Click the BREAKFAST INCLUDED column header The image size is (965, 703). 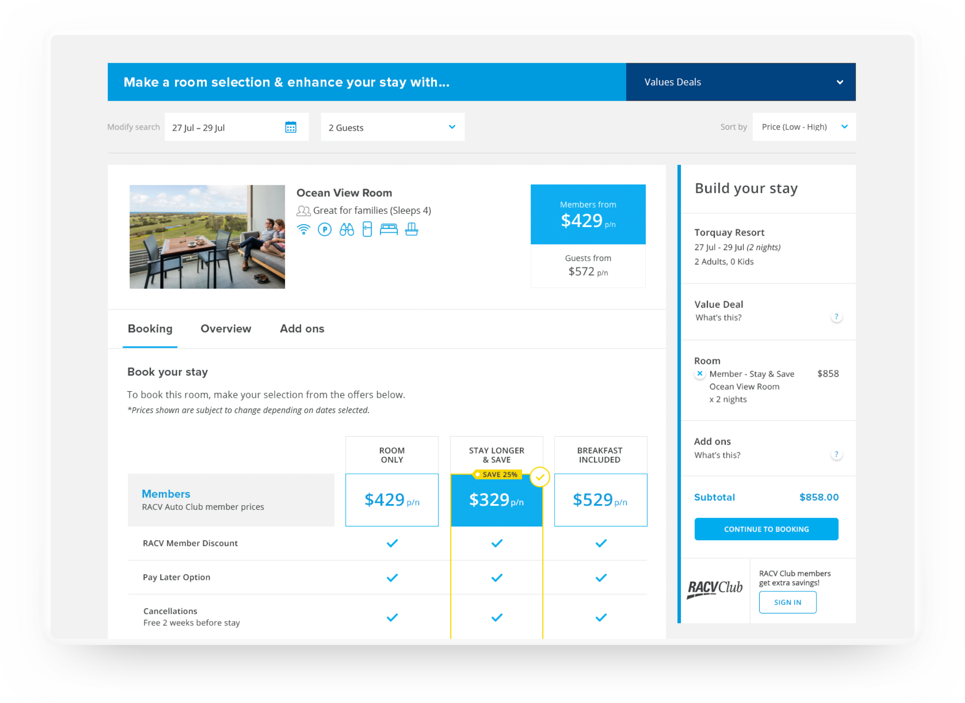point(600,455)
